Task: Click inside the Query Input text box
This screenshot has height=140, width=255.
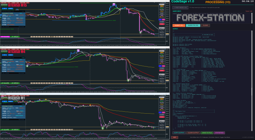Action: [211, 18]
